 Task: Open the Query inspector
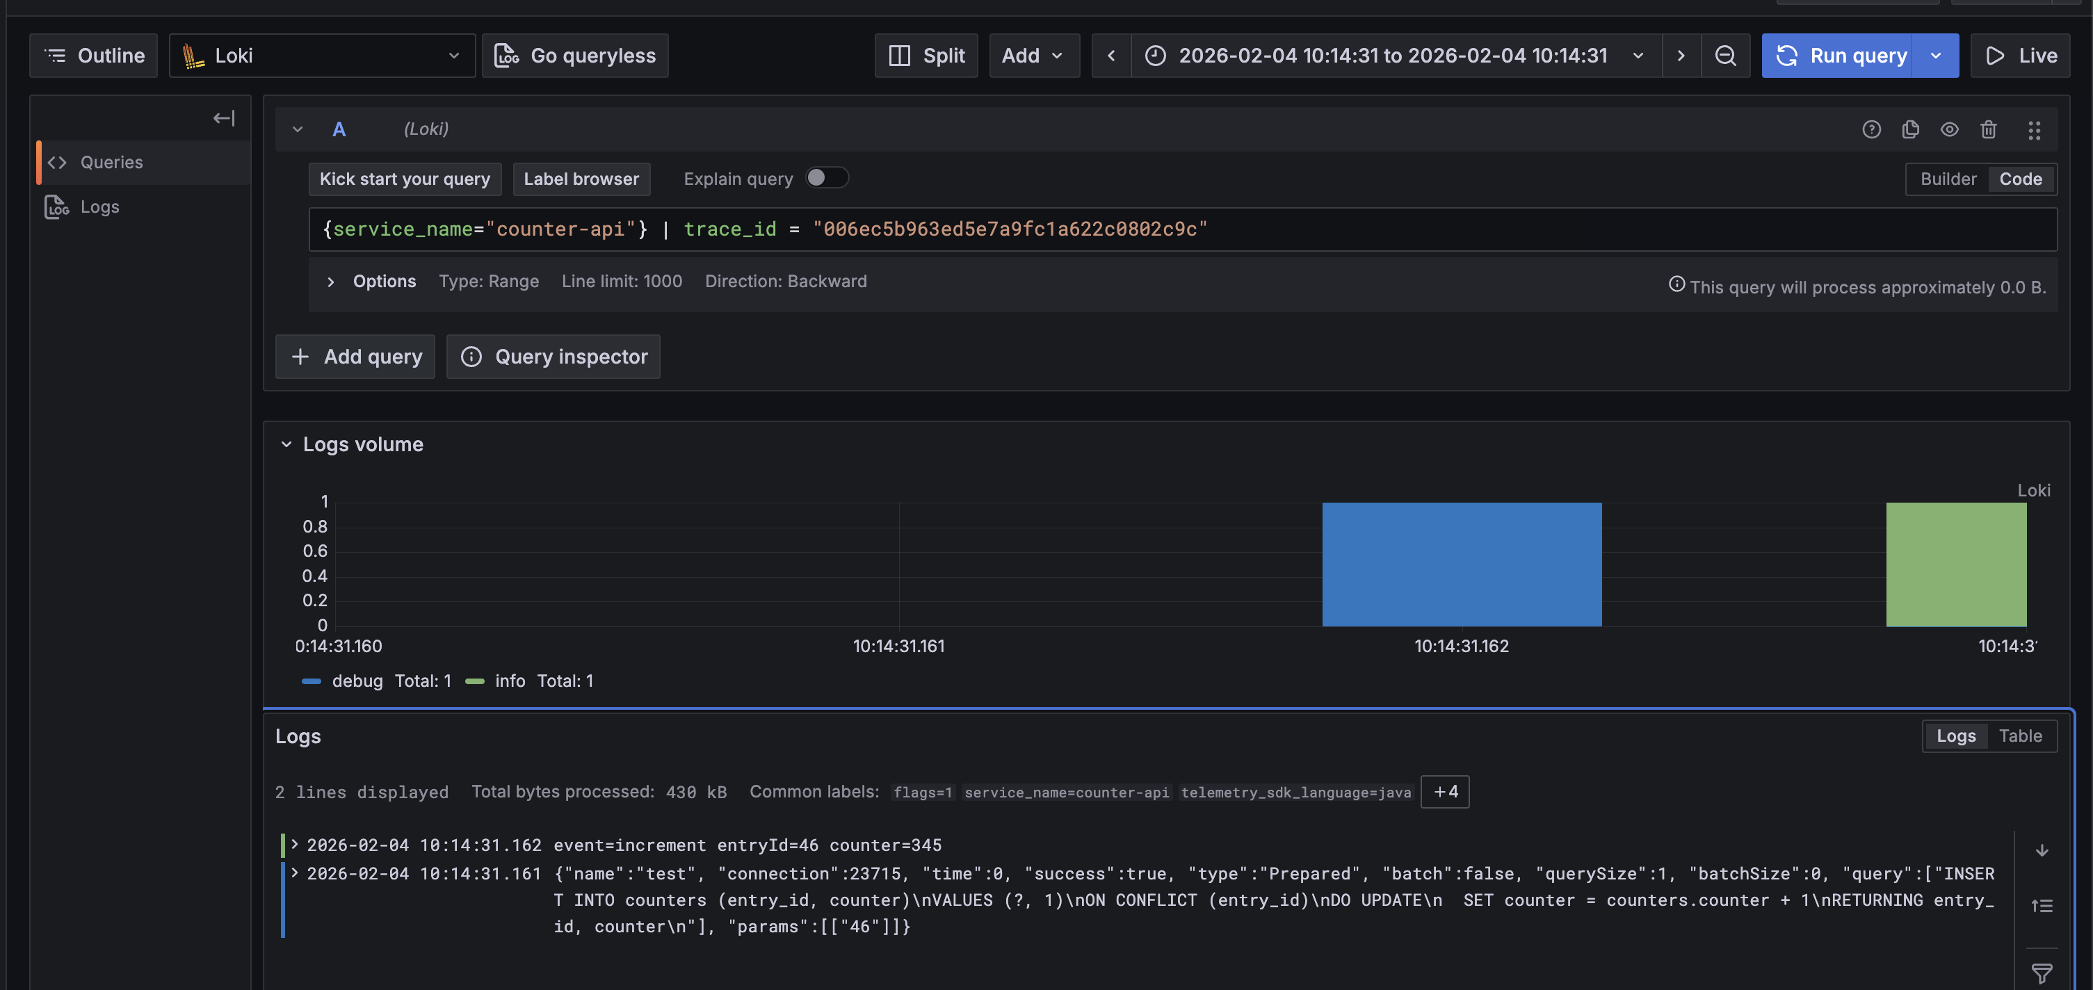[553, 357]
